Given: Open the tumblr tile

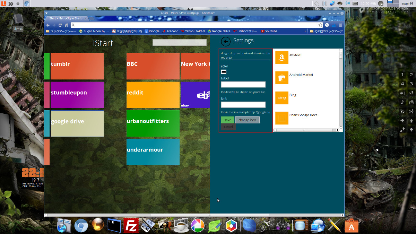Looking at the screenshot, I should (77, 66).
